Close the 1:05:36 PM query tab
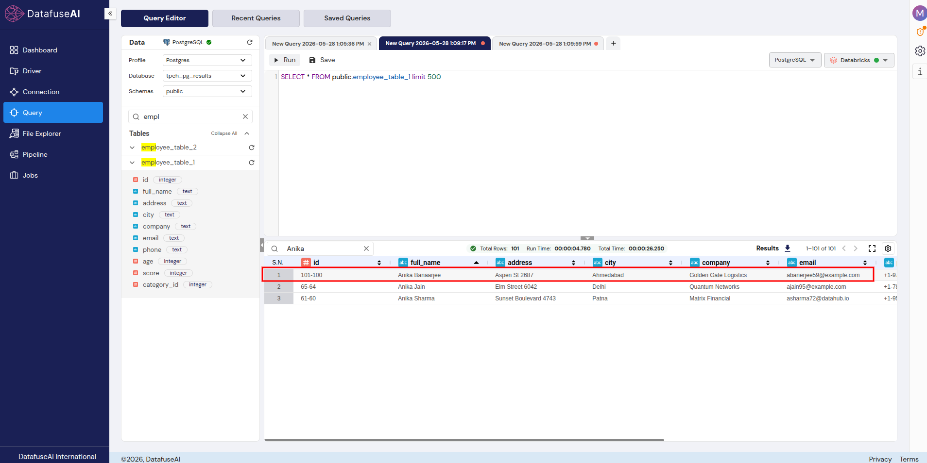 pos(369,44)
